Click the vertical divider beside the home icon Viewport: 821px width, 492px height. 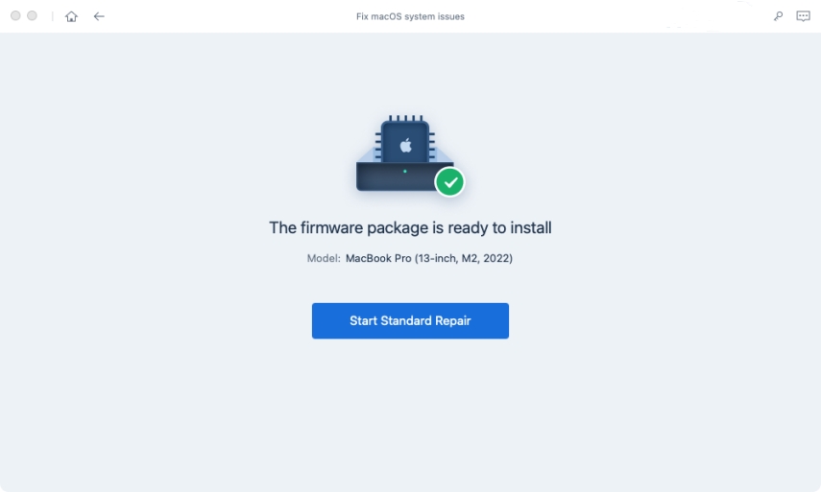click(x=53, y=16)
